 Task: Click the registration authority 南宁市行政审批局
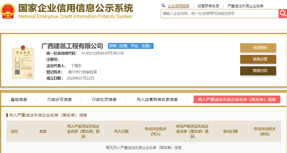pyautogui.click(x=82, y=72)
